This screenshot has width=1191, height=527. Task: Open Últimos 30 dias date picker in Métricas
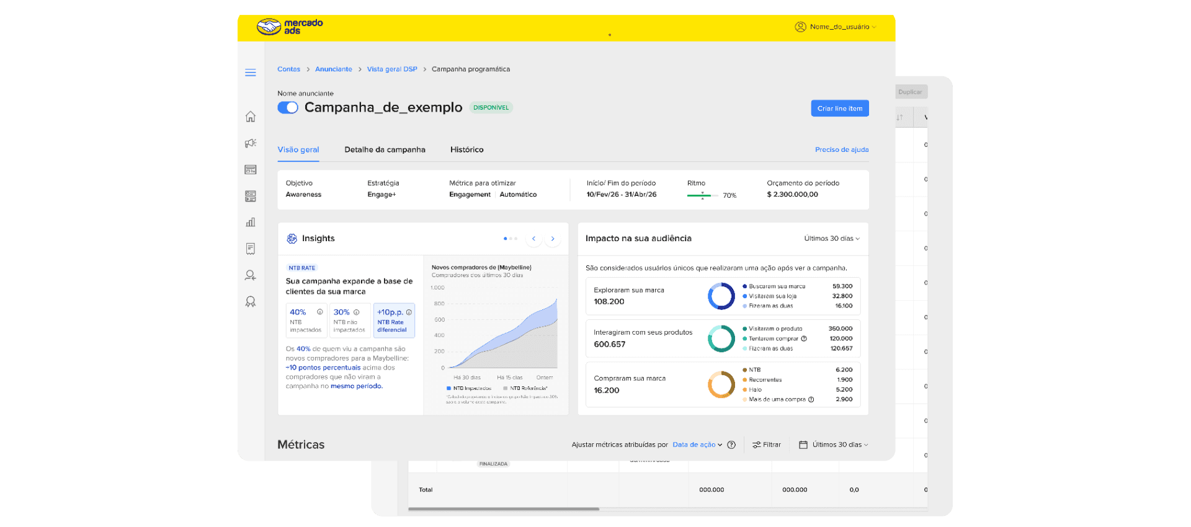pos(834,445)
